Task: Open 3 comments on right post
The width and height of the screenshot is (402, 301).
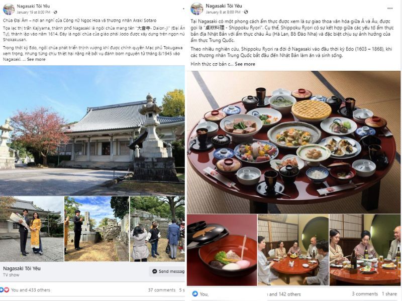Action: [365, 294]
